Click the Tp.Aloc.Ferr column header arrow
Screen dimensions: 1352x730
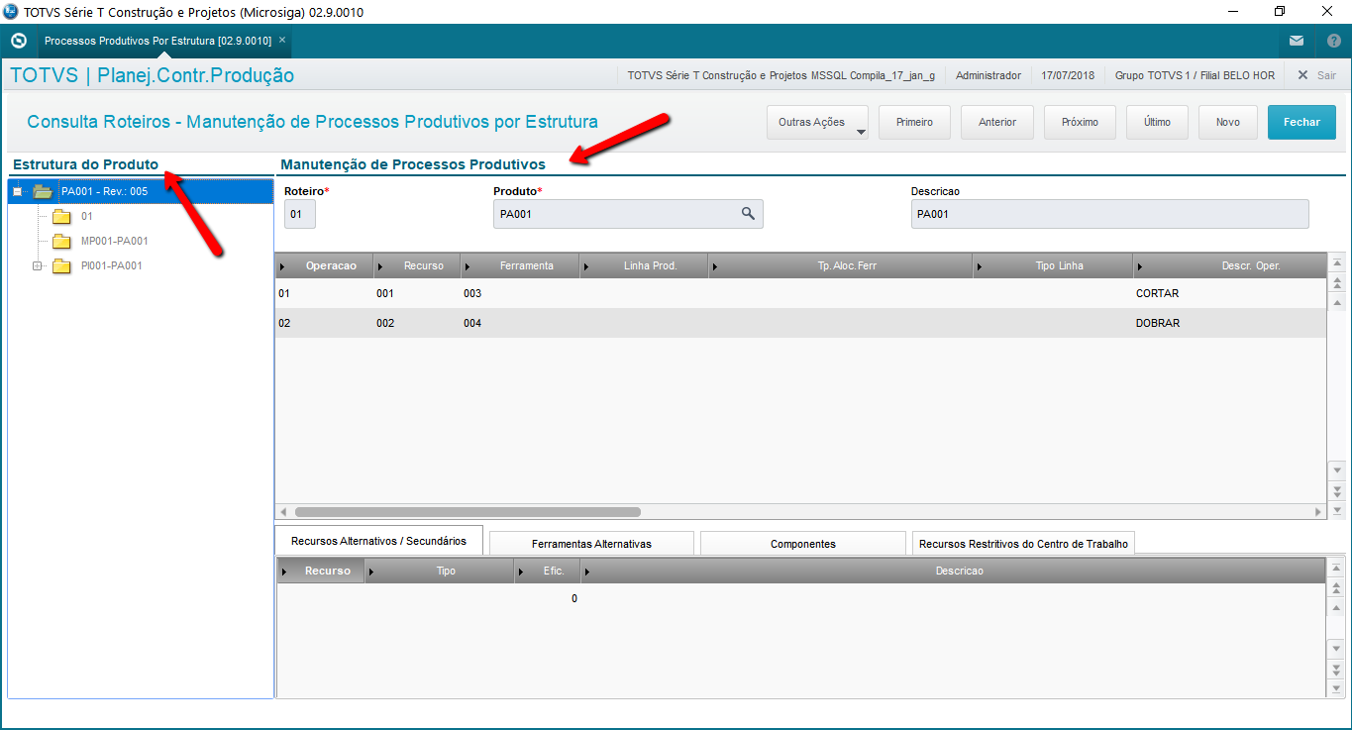click(x=716, y=266)
